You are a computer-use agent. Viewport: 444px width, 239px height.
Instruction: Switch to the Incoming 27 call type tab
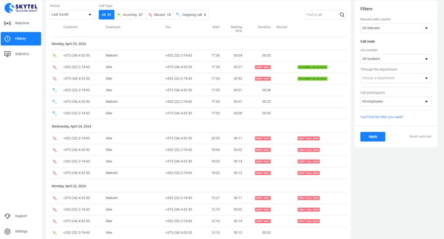tap(130, 15)
